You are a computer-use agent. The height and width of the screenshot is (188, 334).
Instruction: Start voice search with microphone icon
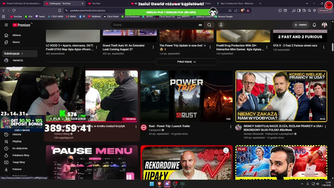(x=221, y=25)
